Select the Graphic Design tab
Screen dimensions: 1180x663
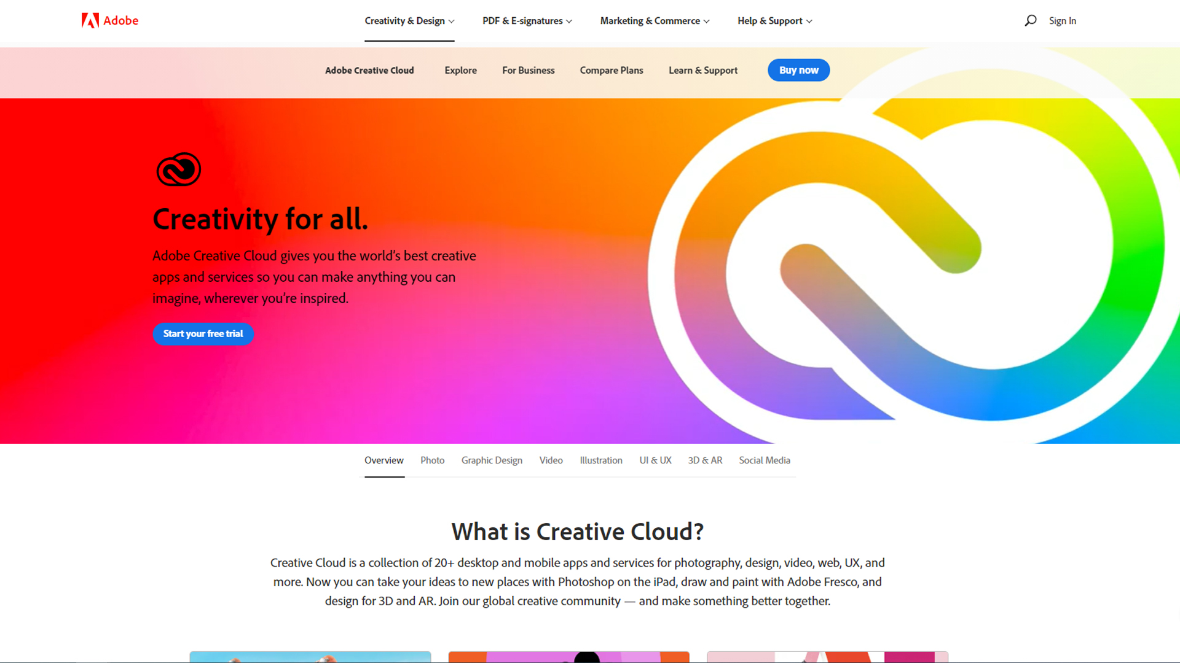coord(491,460)
